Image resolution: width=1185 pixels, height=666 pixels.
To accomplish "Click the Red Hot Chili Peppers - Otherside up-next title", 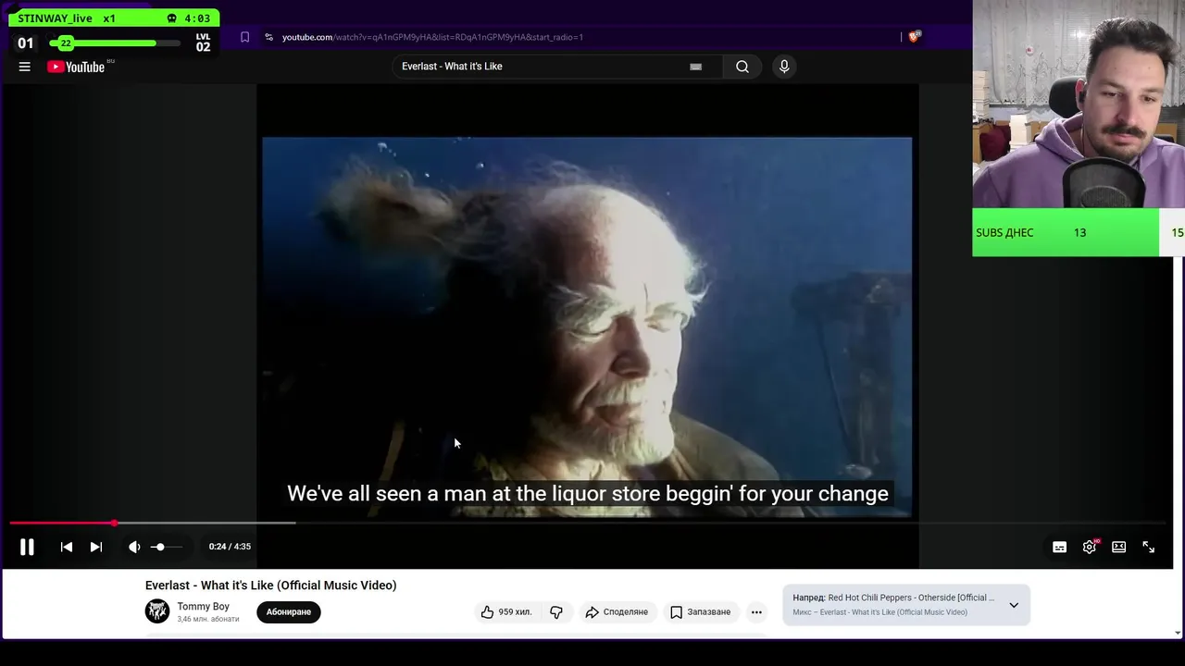I will tap(911, 598).
